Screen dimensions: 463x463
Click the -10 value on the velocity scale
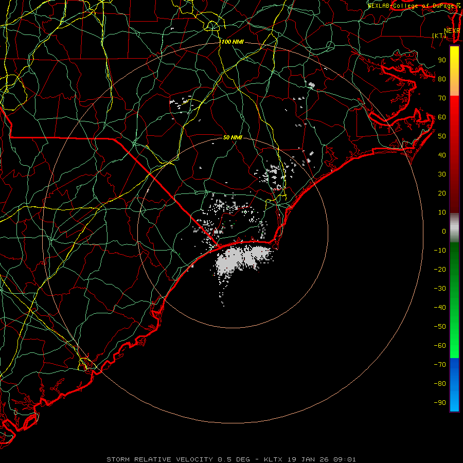tap(440, 251)
